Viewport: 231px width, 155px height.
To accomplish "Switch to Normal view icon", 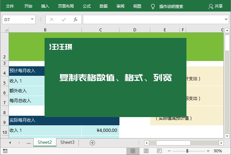I will [x=133, y=151].
